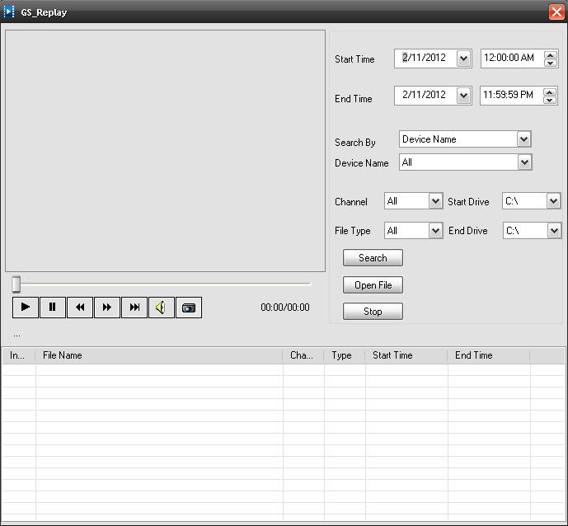
Task: Expand the Device Name dropdown
Action: point(524,162)
